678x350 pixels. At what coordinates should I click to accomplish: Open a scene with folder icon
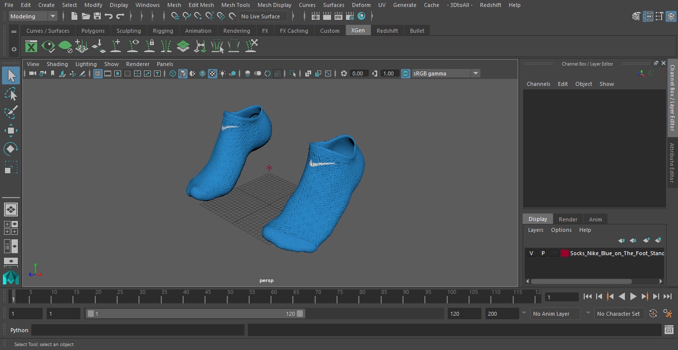pos(85,16)
